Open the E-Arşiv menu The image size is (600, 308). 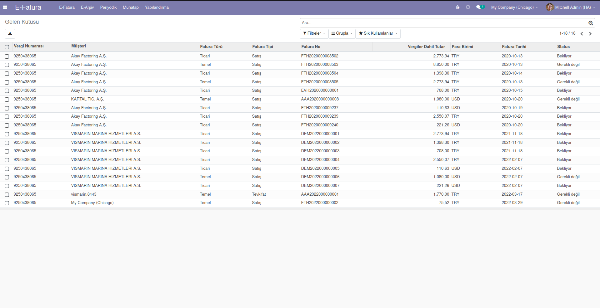click(x=87, y=7)
